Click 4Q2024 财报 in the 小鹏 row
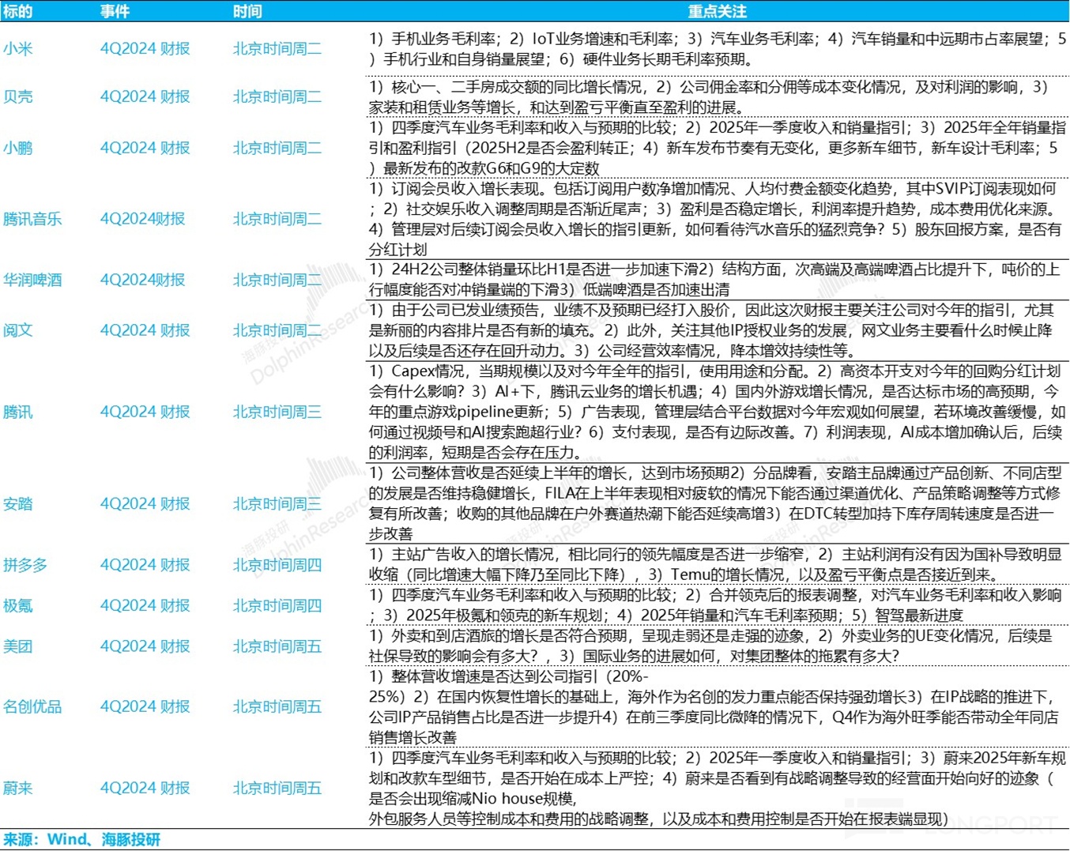This screenshot has height=851, width=1070. coord(145,148)
